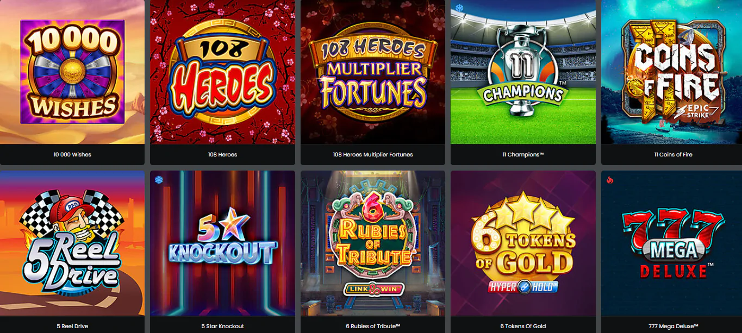Open 6 Tokens Of Gold game image
This screenshot has height=333, width=742.
tap(523, 243)
